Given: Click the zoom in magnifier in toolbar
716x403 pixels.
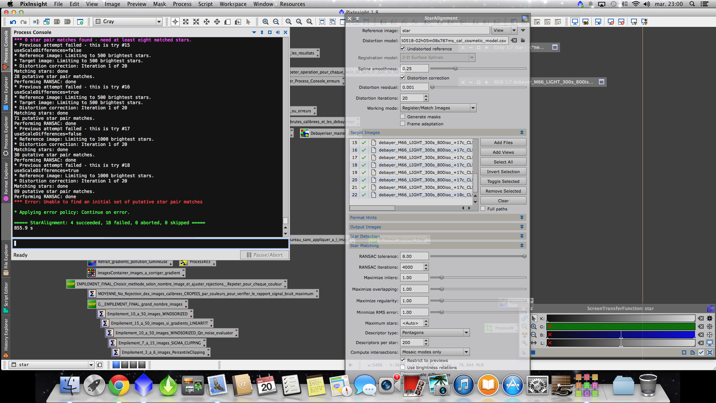Looking at the screenshot, I should [x=265, y=22].
